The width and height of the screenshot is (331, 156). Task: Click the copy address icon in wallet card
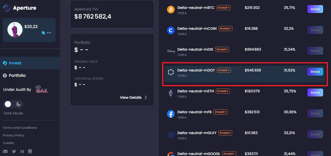(x=43, y=33)
